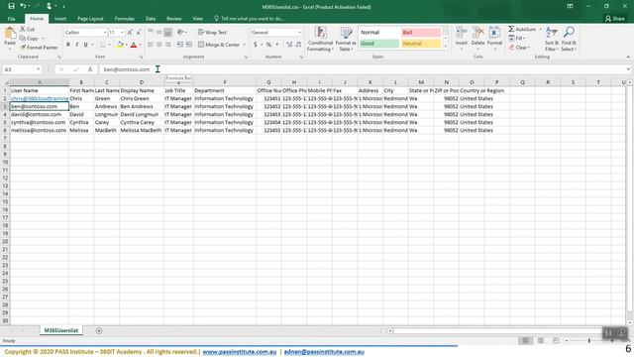The image size is (634, 357).
Task: Click the Increase Font Size icon
Action: (x=130, y=33)
